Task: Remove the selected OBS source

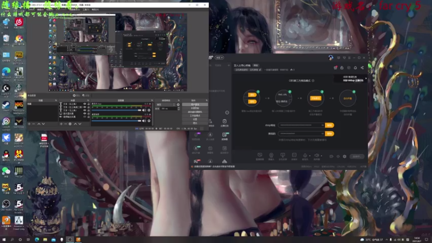Action: click(x=65, y=124)
